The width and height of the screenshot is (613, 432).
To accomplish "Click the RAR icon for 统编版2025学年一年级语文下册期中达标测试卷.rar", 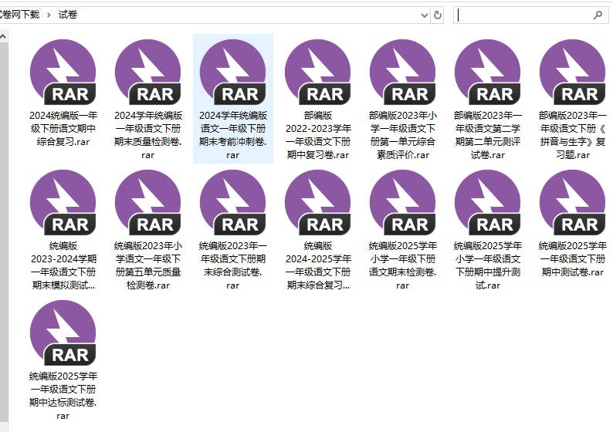I will click(x=63, y=333).
